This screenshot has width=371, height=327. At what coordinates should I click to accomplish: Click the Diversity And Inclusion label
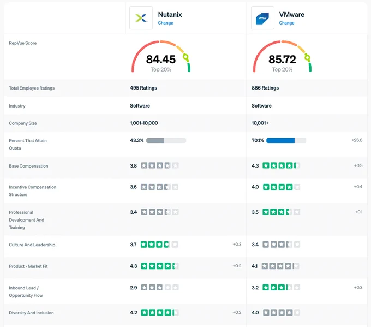(31, 313)
